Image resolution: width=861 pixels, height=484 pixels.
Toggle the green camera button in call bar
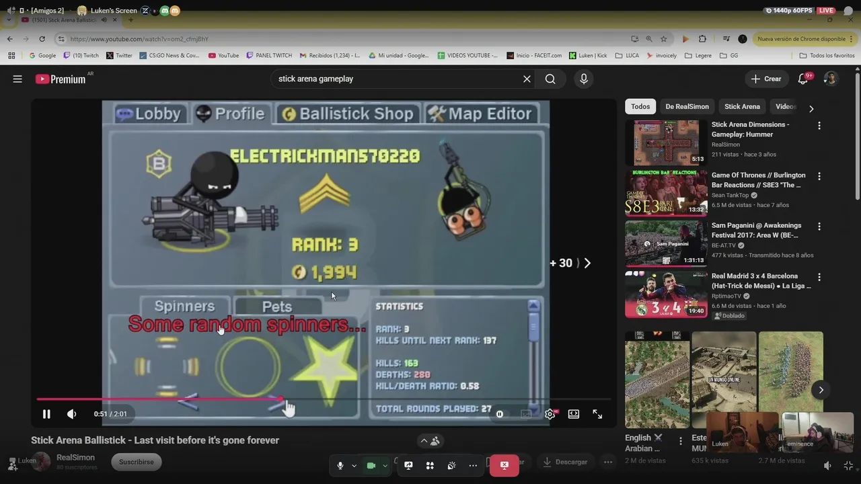click(x=371, y=465)
